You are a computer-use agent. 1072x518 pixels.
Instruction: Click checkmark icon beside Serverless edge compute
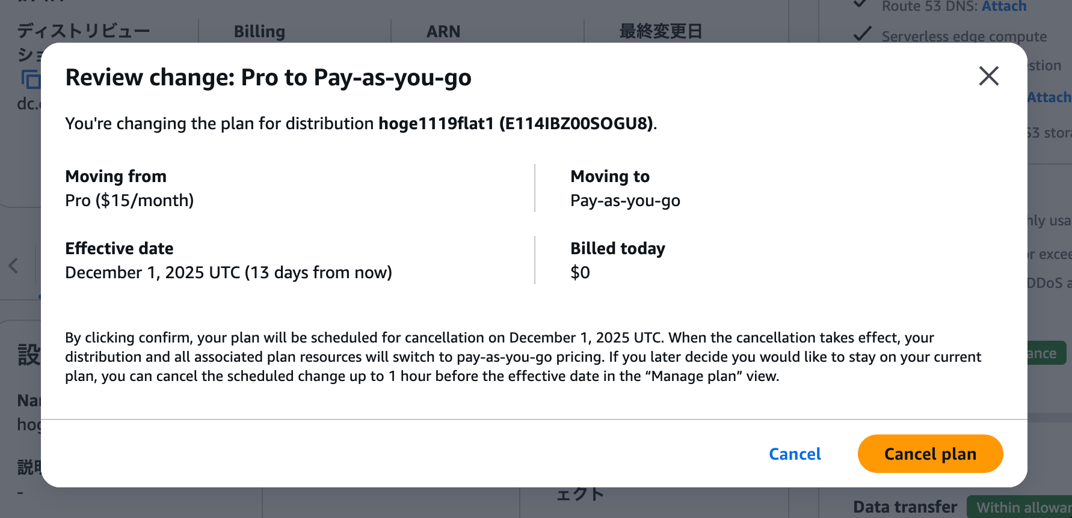tap(863, 34)
